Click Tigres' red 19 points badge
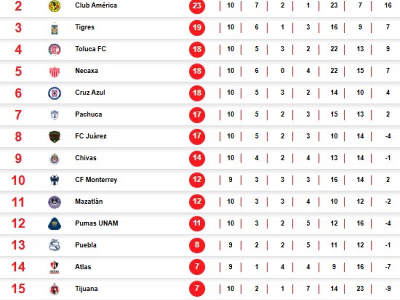The image size is (400, 300). pyautogui.click(x=197, y=27)
